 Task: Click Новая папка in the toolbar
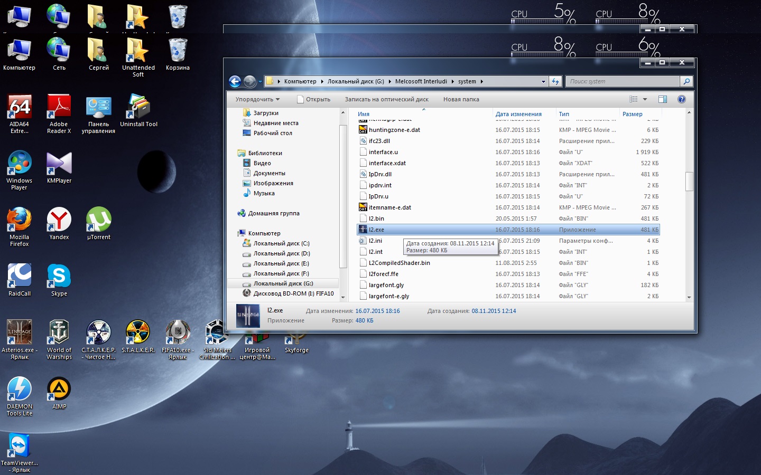tap(461, 99)
